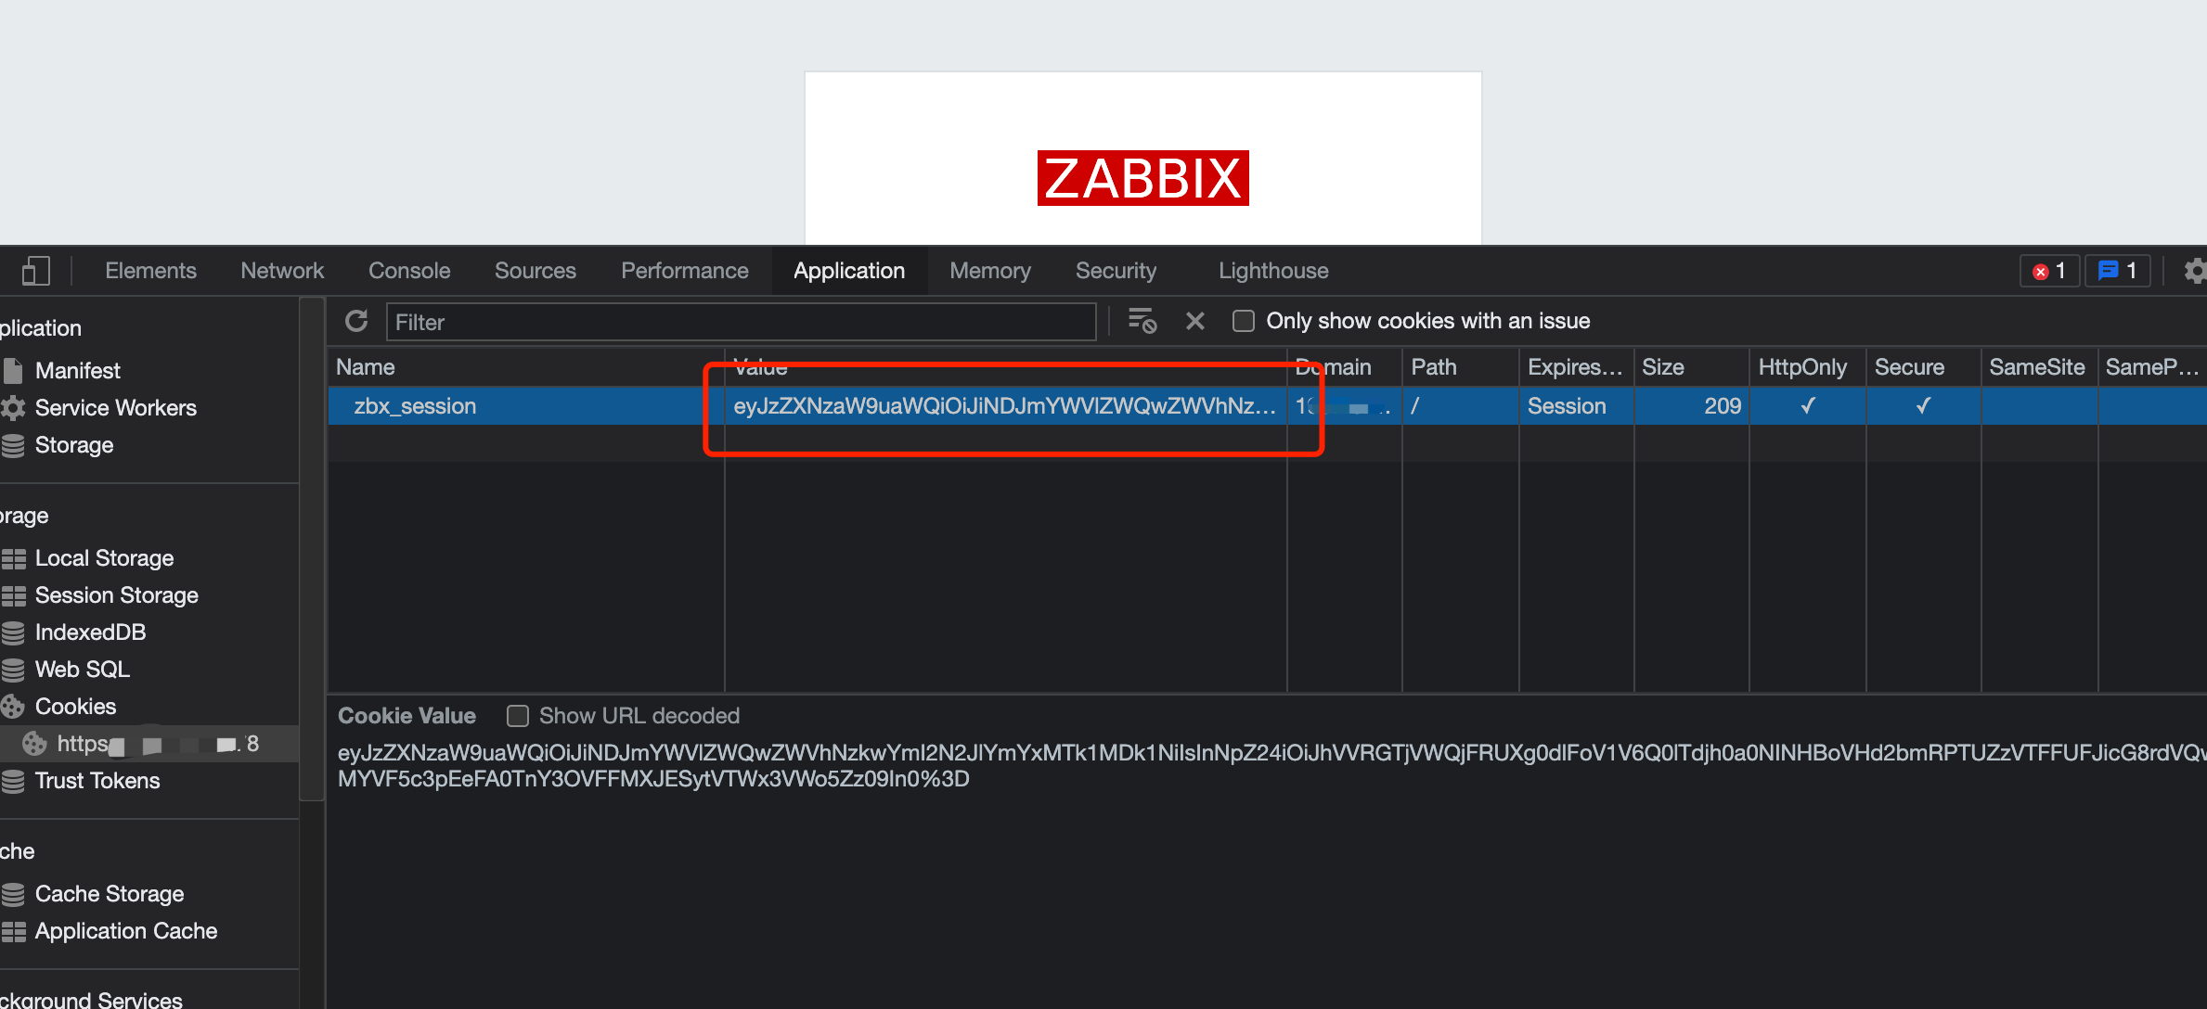The height and width of the screenshot is (1009, 2207).
Task: Click the refresh cookies icon
Action: [x=356, y=321]
